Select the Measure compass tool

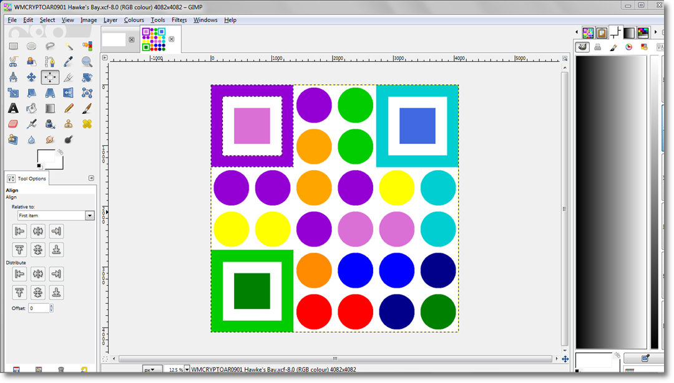click(x=13, y=77)
